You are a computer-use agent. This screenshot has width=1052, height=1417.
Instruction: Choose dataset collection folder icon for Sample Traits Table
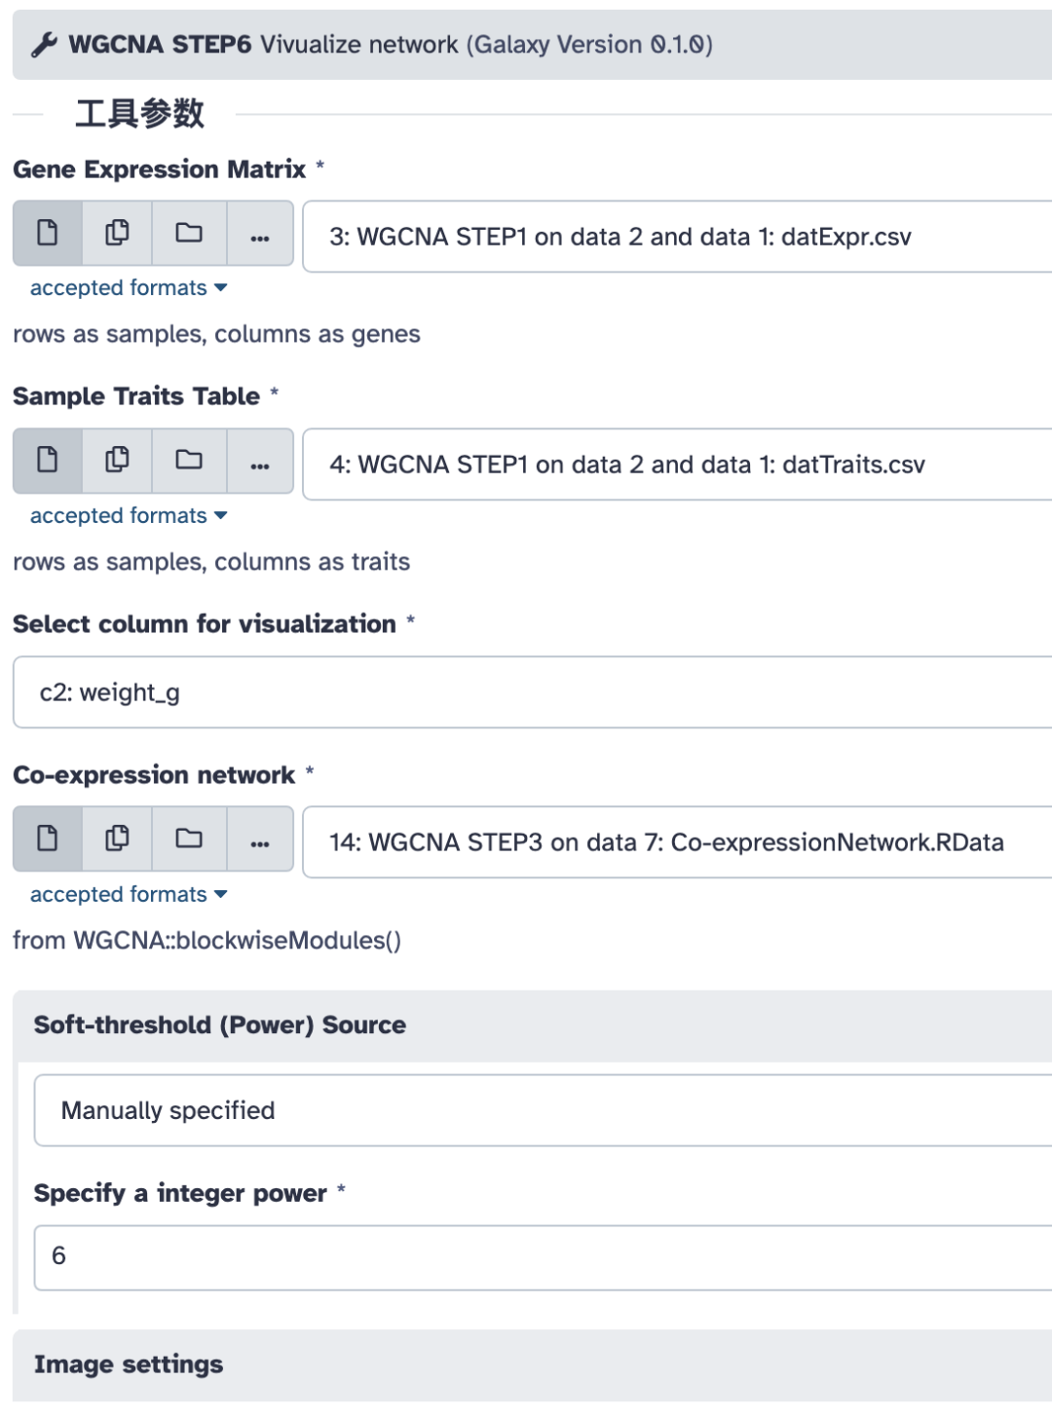[x=189, y=461]
